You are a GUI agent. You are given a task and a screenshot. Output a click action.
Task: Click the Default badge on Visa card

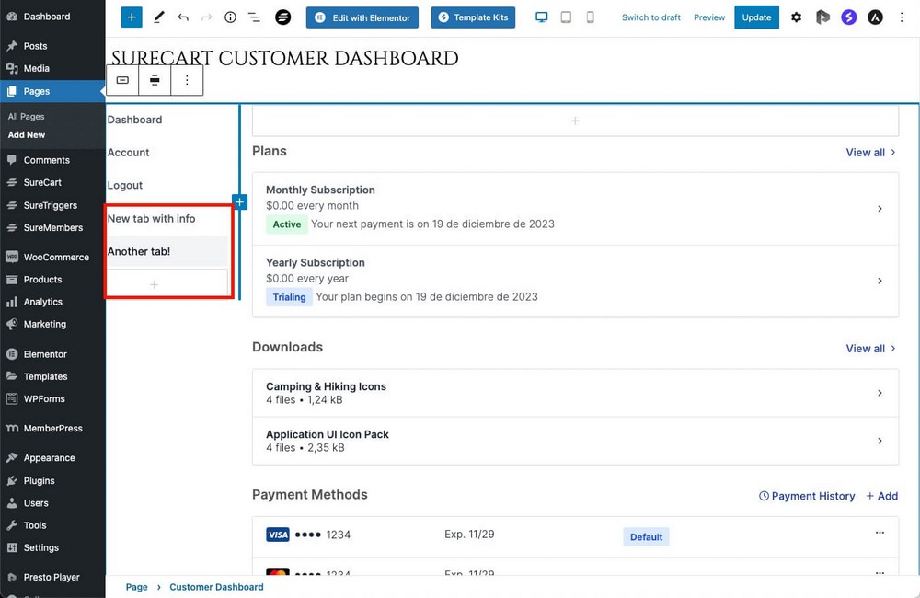coord(646,537)
